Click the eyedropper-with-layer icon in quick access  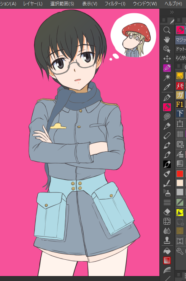tap(180, 154)
